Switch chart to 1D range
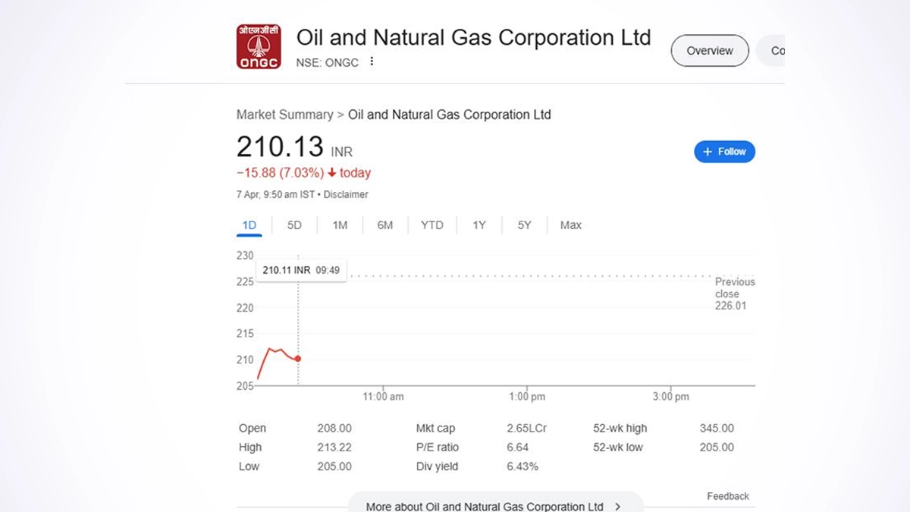 pyautogui.click(x=249, y=225)
